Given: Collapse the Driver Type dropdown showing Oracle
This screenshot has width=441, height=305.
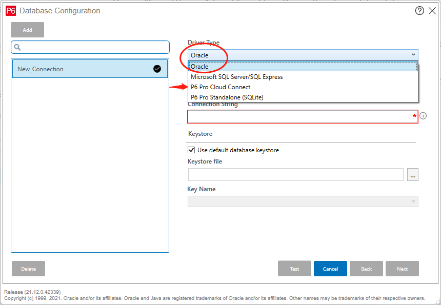Looking at the screenshot, I should pyautogui.click(x=303, y=55).
